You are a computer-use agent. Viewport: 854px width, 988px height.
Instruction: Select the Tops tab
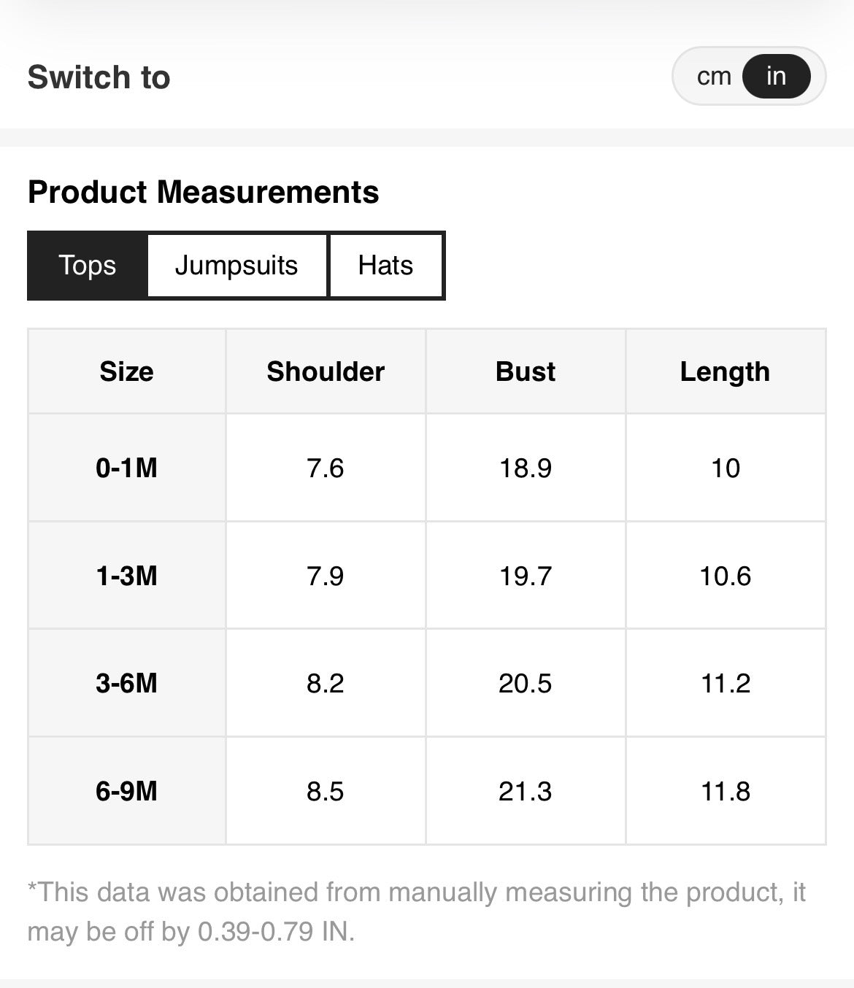tap(88, 266)
